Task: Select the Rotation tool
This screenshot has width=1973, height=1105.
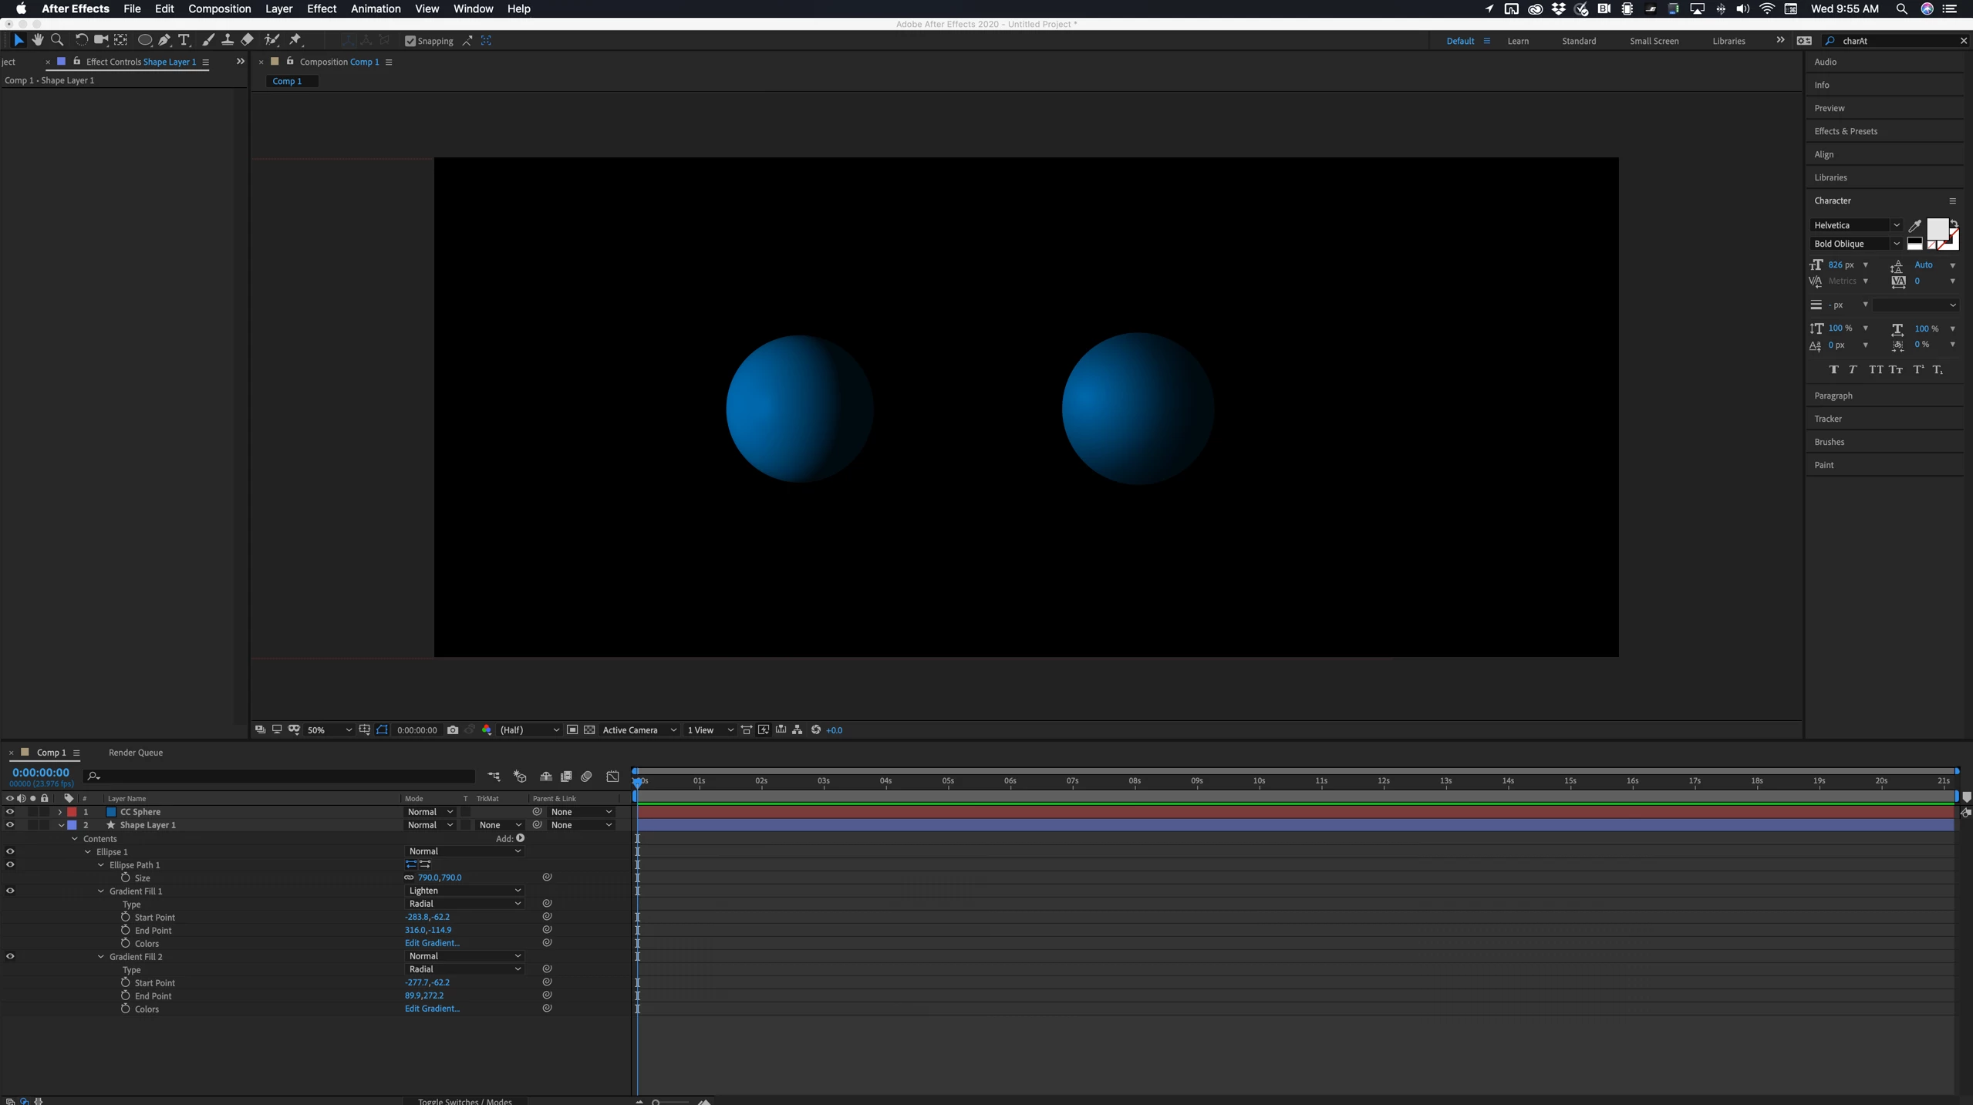Action: click(81, 40)
